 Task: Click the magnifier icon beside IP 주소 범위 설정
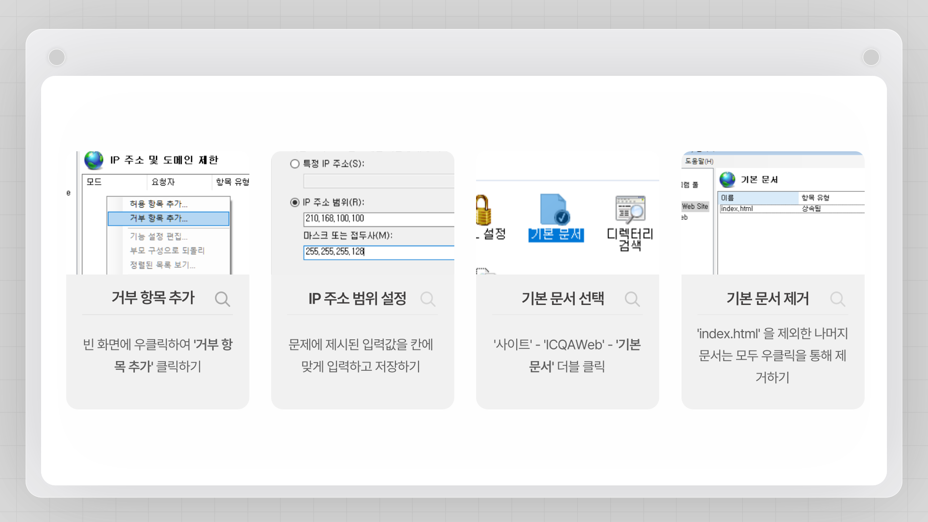coord(428,299)
